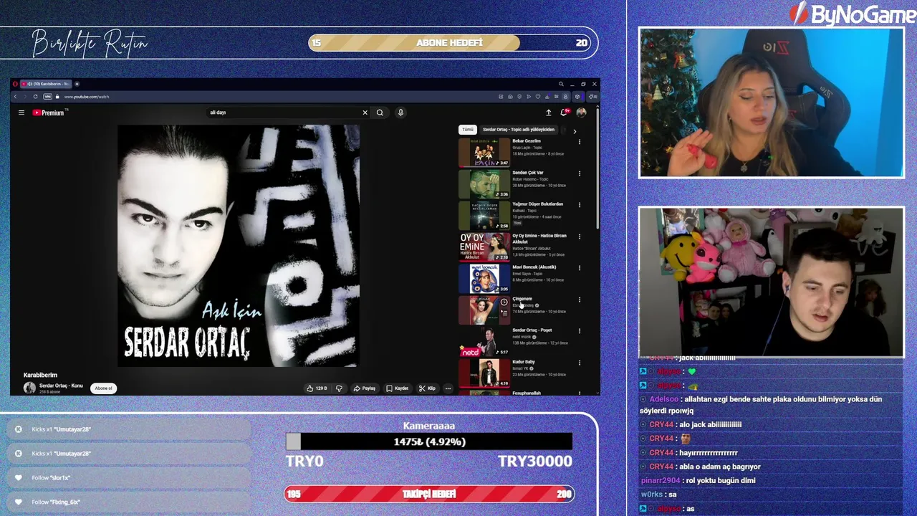The image size is (917, 516).
Task: Open the Serdar Ortaç channel avatar
Action: (29, 388)
